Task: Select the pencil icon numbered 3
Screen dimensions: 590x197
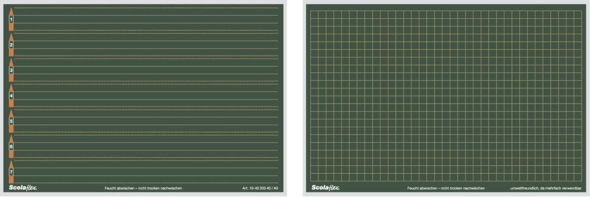Action: point(11,70)
